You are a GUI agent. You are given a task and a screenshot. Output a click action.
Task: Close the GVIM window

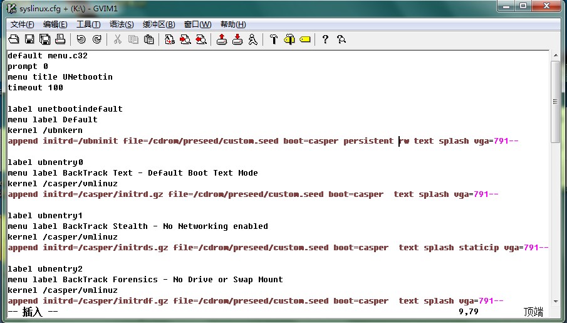546,6
